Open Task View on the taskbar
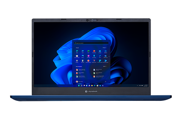This screenshot has height=120, width=180. (84, 86)
